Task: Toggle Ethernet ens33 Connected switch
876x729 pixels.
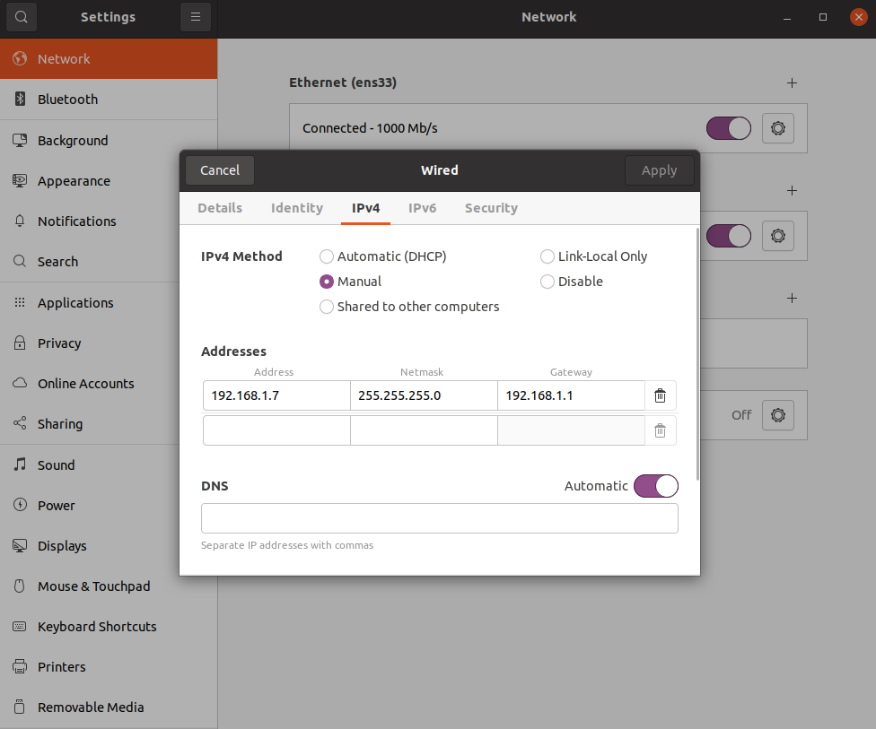Action: click(729, 128)
